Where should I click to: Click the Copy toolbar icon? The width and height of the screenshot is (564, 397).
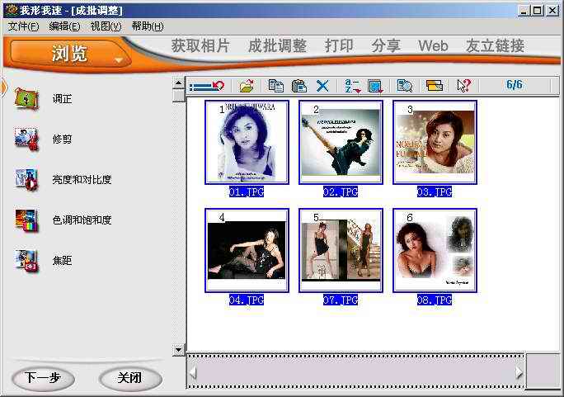click(276, 86)
